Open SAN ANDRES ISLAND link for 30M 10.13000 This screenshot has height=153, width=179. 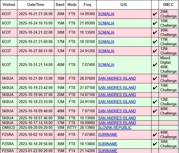pos(117,118)
